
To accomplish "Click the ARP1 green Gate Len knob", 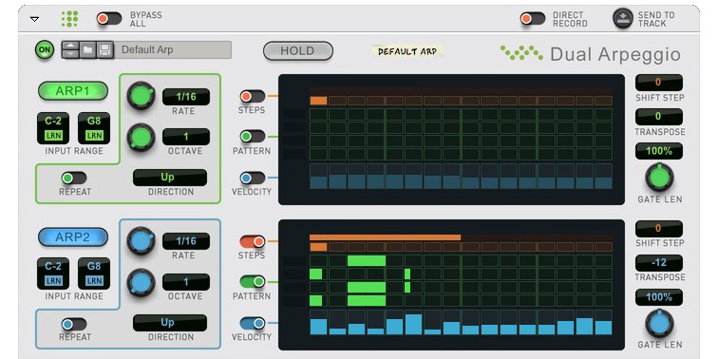I will 659,178.
